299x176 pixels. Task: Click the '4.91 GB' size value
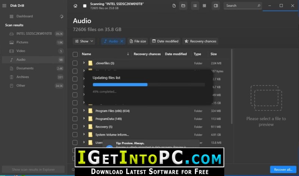point(216,135)
